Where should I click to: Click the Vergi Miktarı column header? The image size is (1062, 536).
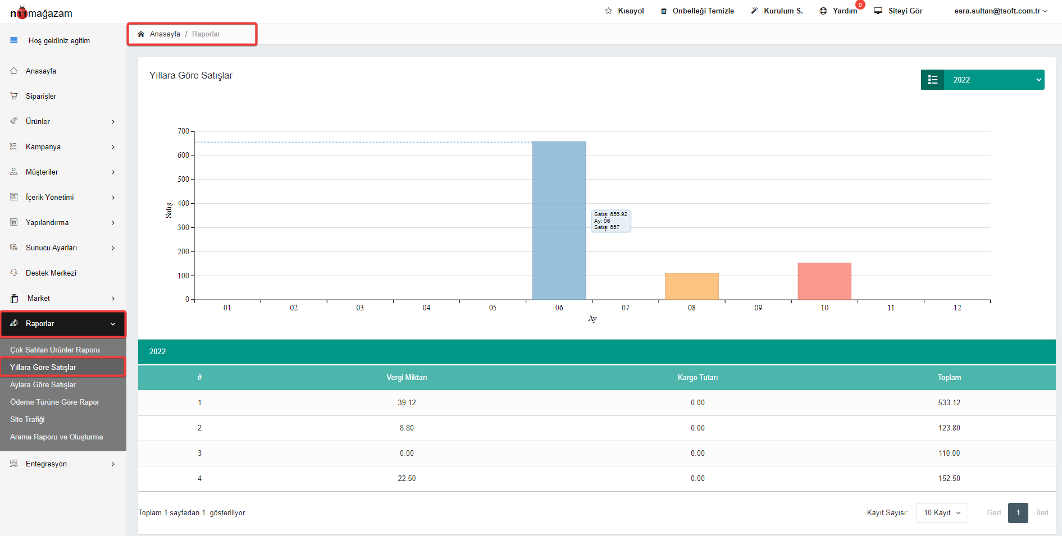pos(407,378)
